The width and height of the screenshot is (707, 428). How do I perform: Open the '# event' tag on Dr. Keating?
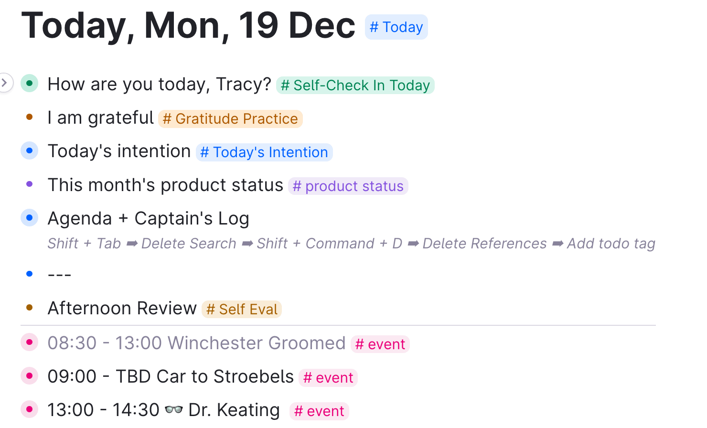[x=319, y=411]
